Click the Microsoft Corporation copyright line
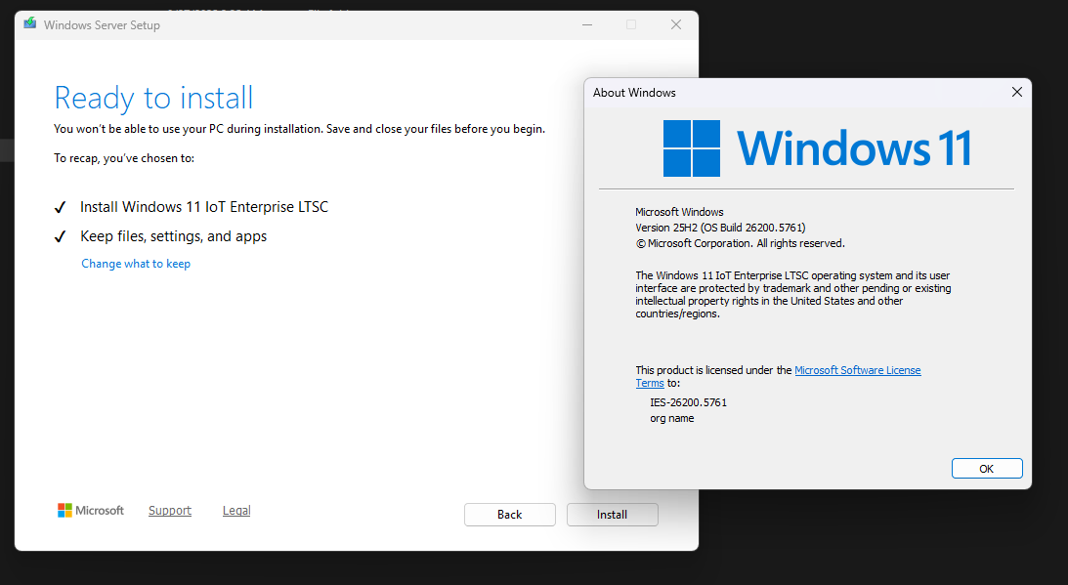Viewport: 1068px width, 585px height. click(740, 243)
